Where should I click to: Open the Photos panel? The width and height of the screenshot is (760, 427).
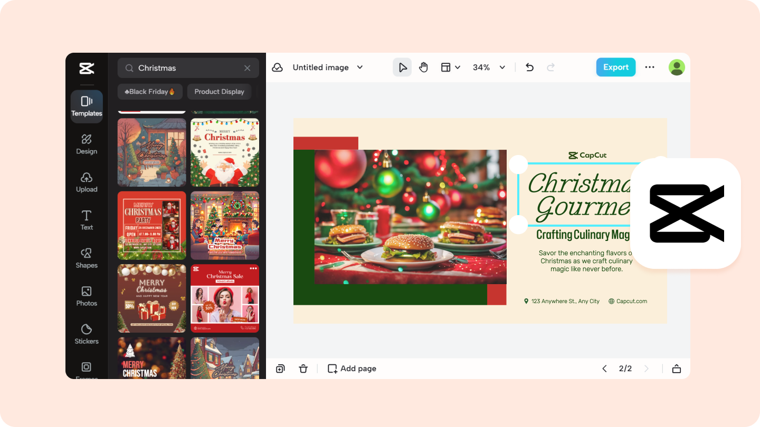coord(87,296)
